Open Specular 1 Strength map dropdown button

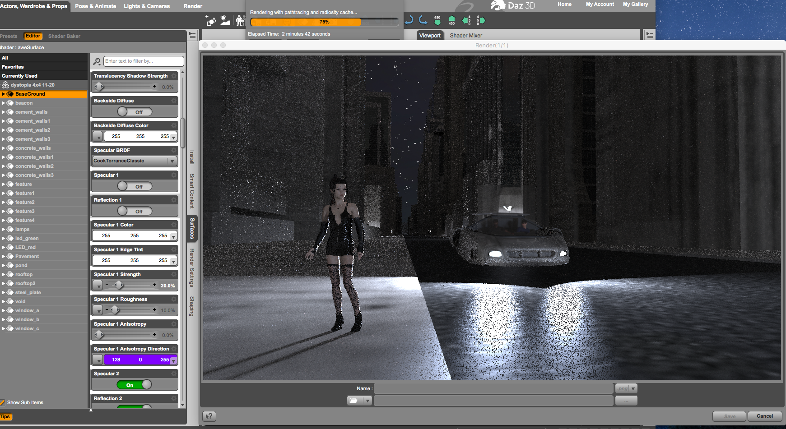97,285
